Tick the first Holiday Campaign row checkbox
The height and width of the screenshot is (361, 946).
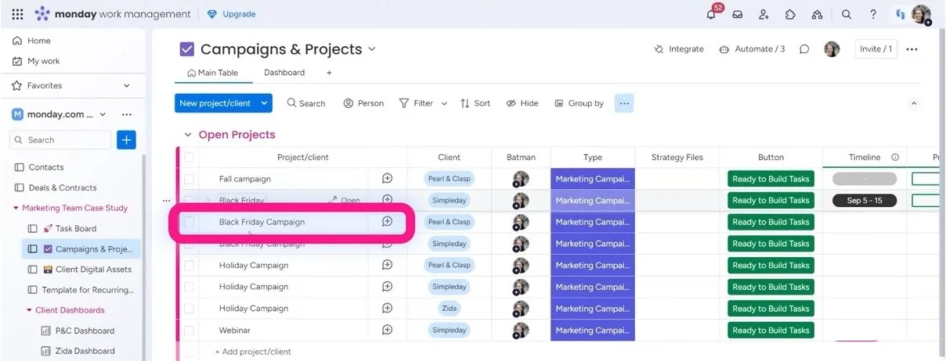click(189, 266)
